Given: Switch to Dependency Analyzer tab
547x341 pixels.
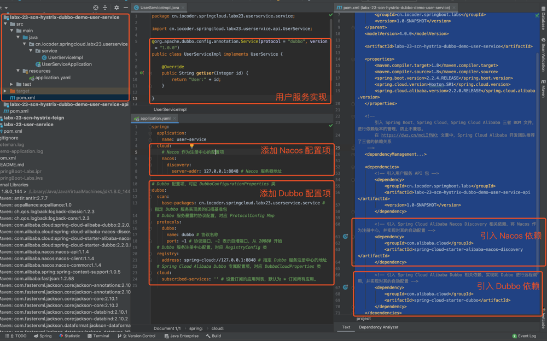Looking at the screenshot, I should (379, 327).
